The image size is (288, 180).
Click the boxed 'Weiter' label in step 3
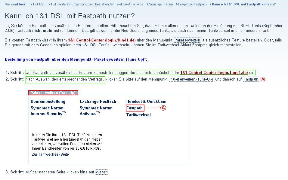pyautogui.click(x=101, y=172)
